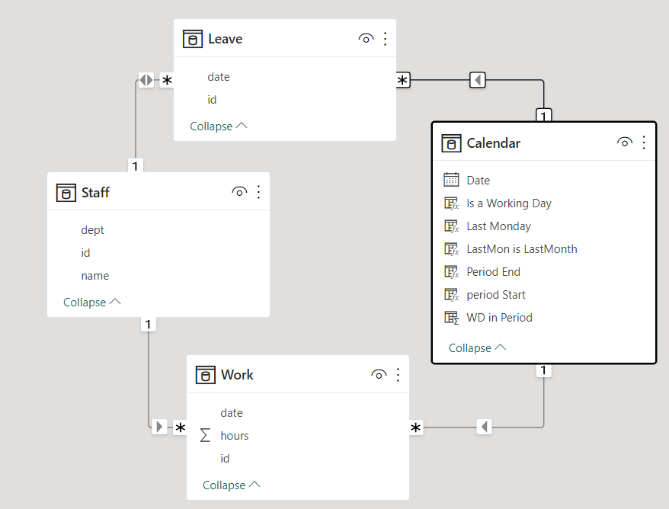Click the Work table icon

tap(205, 375)
